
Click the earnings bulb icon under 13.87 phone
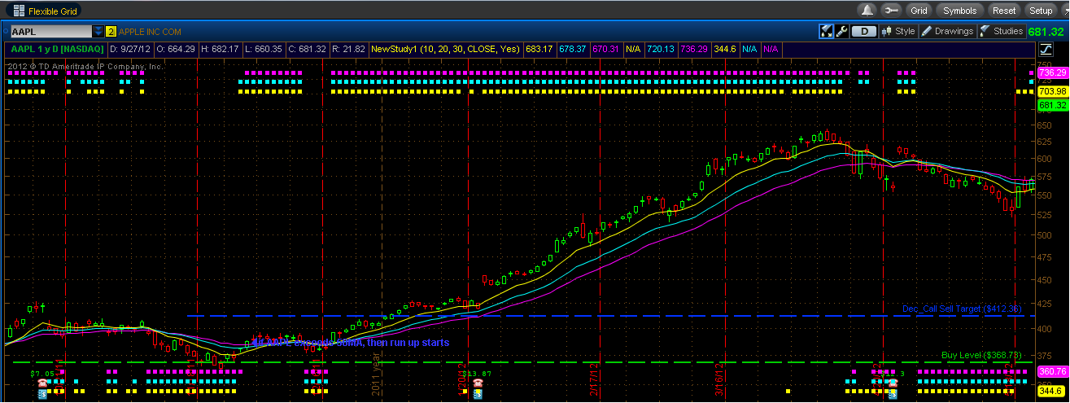tap(478, 393)
